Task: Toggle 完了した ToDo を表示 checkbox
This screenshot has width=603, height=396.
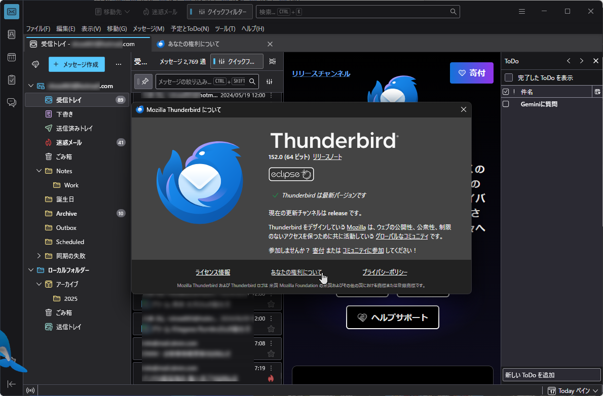Action: [x=509, y=77]
